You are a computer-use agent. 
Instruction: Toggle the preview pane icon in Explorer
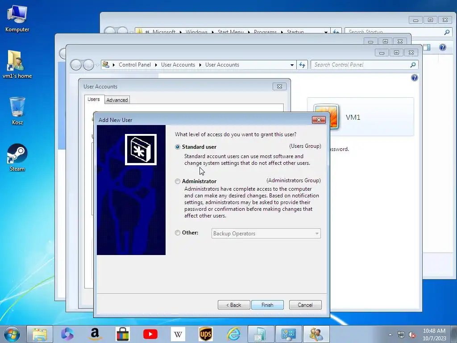click(x=427, y=47)
